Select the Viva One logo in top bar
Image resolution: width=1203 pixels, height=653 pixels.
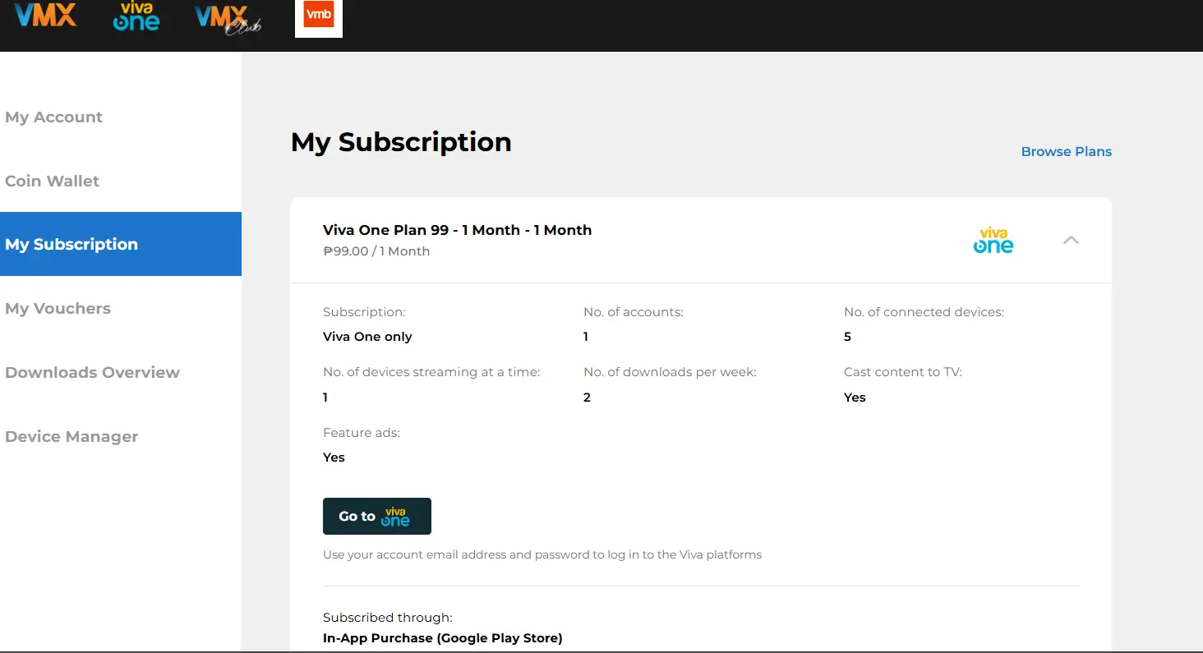[x=136, y=16]
